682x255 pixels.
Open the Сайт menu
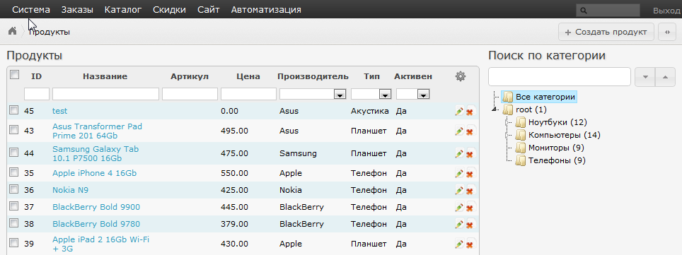[208, 10]
